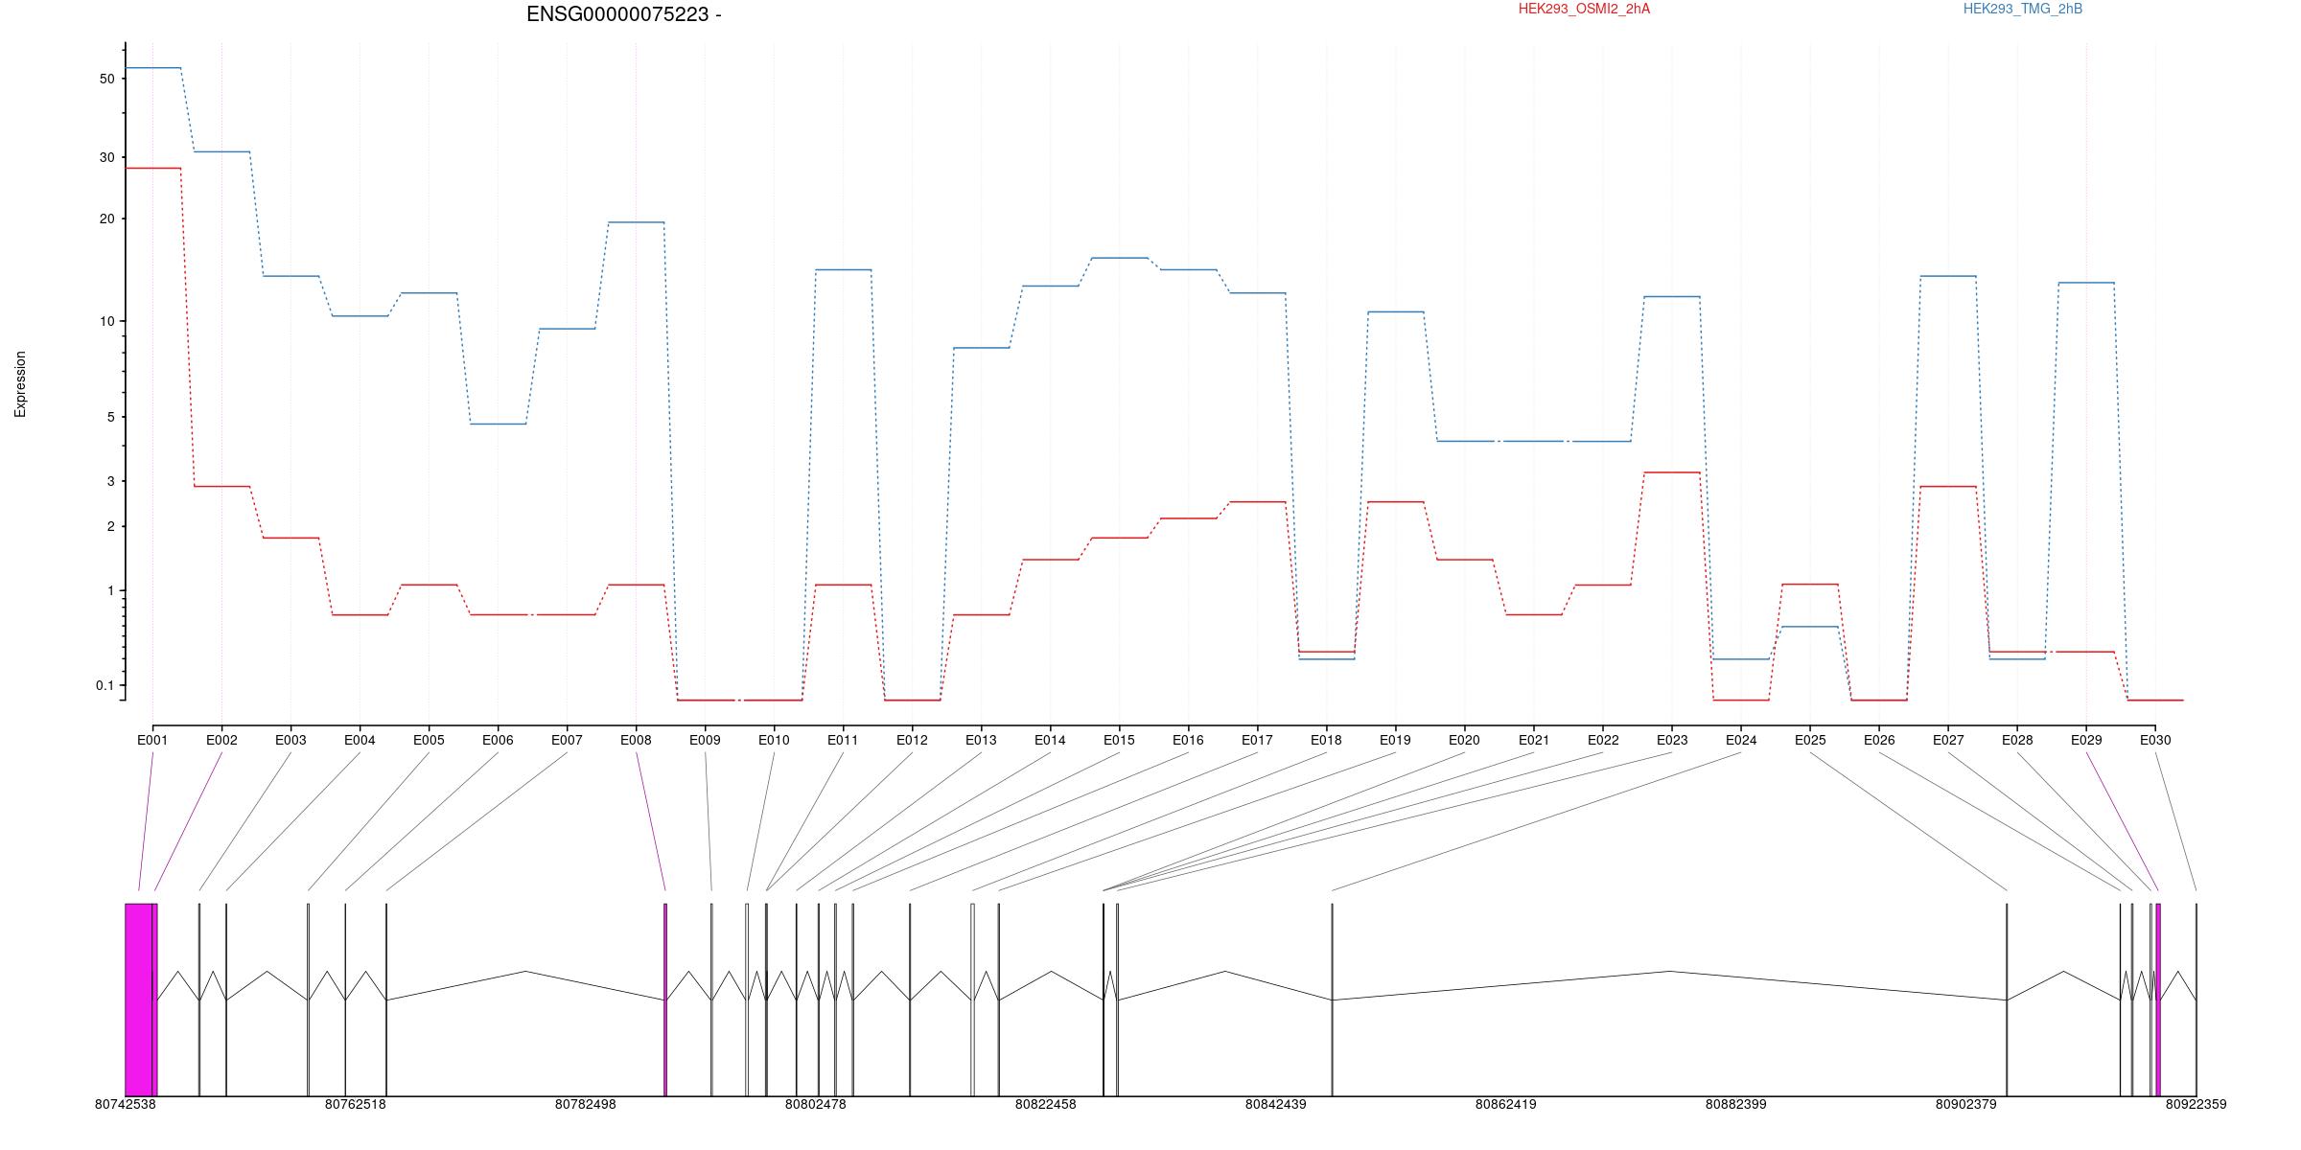Click exon label E028
This screenshot has width=2301, height=1150.
click(x=2017, y=740)
